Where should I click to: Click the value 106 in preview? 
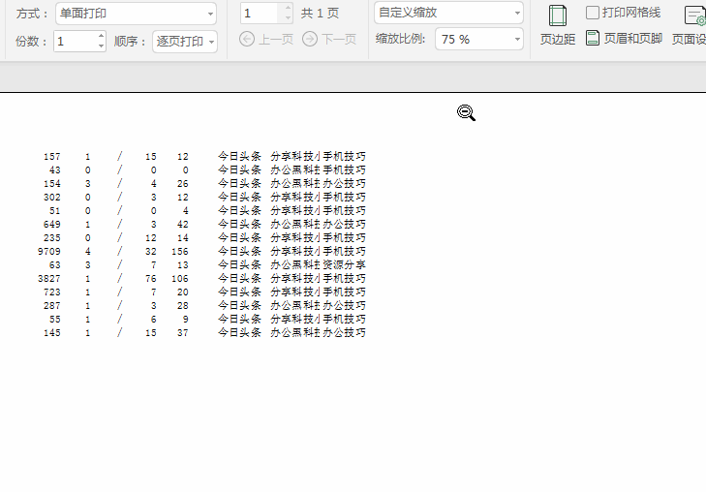[x=180, y=278]
